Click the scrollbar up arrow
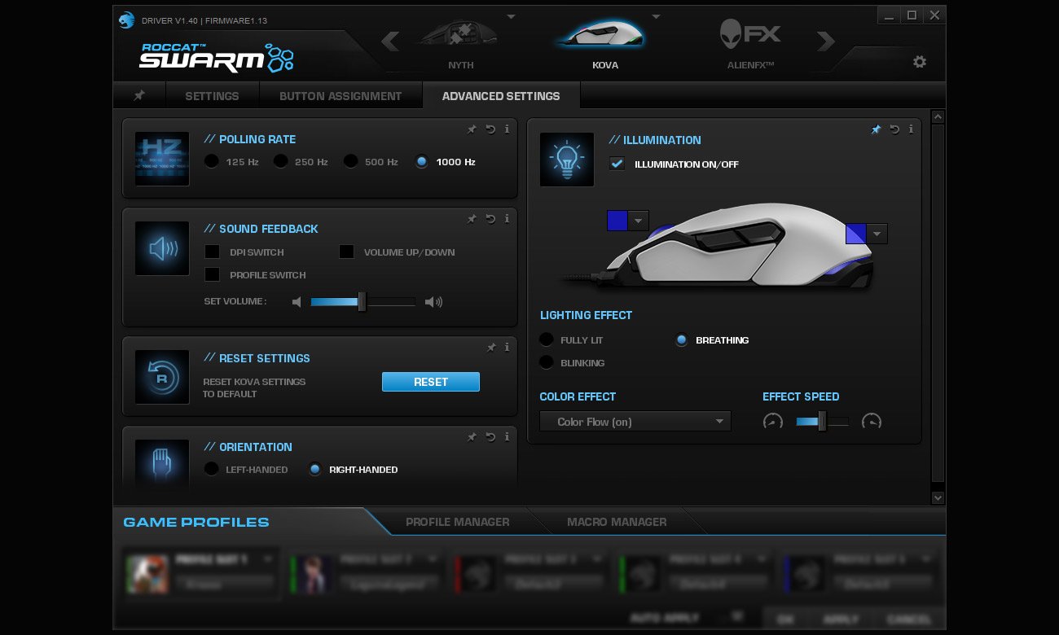Image resolution: width=1059 pixels, height=635 pixels. (x=938, y=117)
